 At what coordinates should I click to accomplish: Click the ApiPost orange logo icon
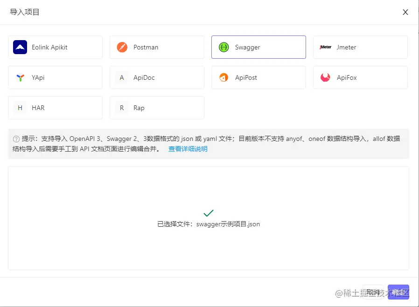click(223, 77)
